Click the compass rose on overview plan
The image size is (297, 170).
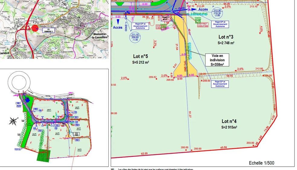(14, 121)
